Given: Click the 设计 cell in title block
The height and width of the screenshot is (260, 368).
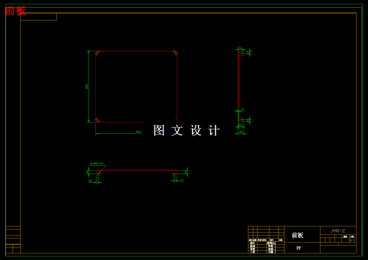Looking at the screenshot, I should click(253, 243).
